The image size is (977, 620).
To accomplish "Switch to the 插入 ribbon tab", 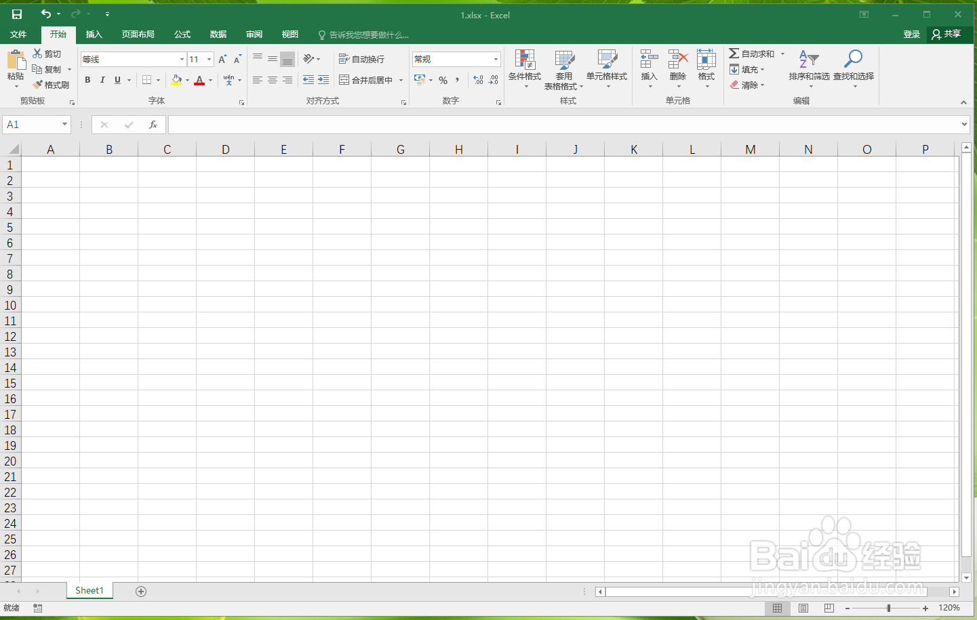I will (94, 35).
